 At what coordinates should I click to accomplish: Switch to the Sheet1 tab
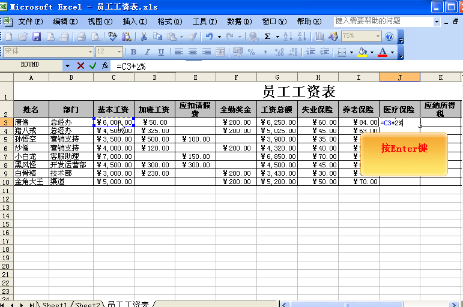point(55,304)
